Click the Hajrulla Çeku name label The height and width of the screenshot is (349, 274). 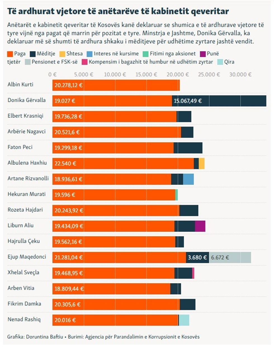(x=24, y=241)
